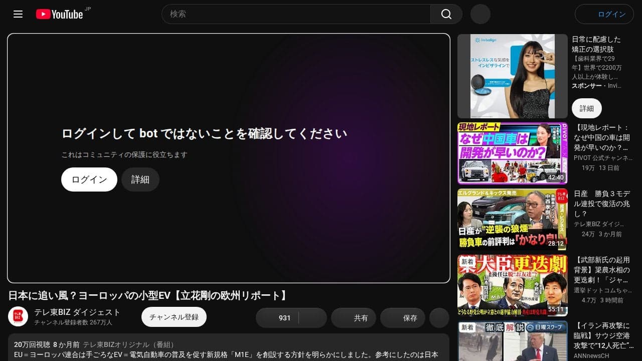
Task: Open the 日産 勝負３モデル連投 title
Action: pos(602,204)
